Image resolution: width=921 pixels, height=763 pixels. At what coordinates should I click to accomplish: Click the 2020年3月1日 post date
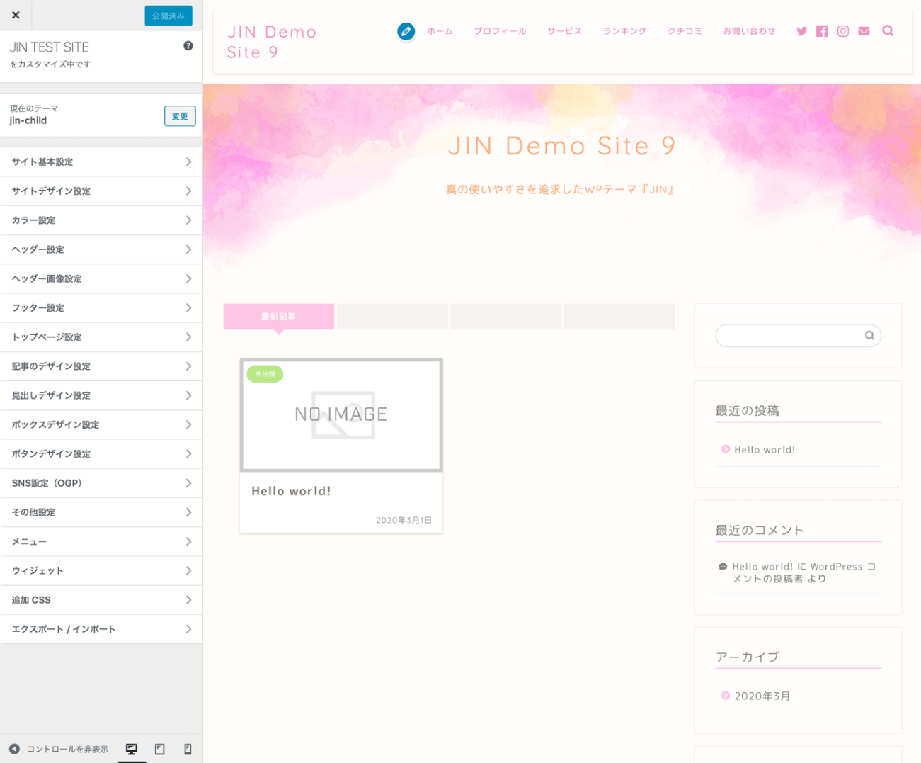tap(404, 520)
